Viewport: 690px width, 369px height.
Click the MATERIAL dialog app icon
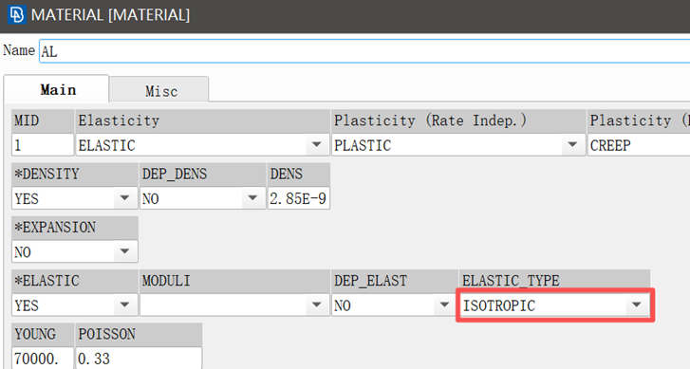point(16,15)
